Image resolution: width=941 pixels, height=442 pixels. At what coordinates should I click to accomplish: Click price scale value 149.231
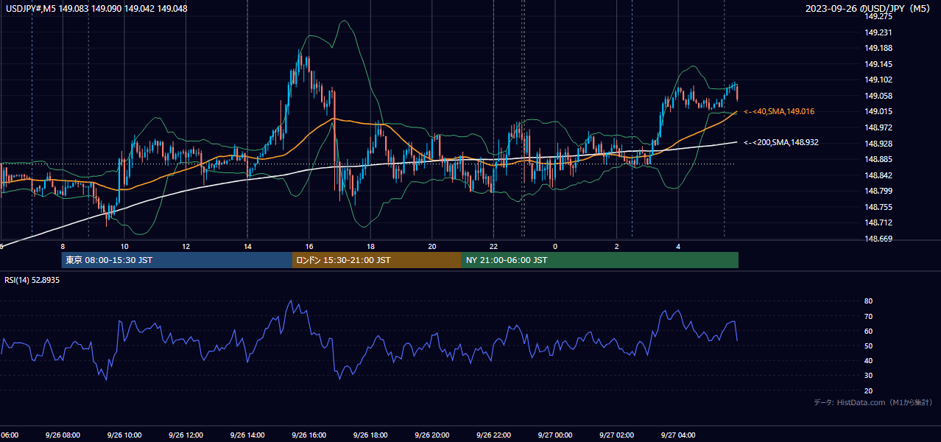[x=879, y=32]
